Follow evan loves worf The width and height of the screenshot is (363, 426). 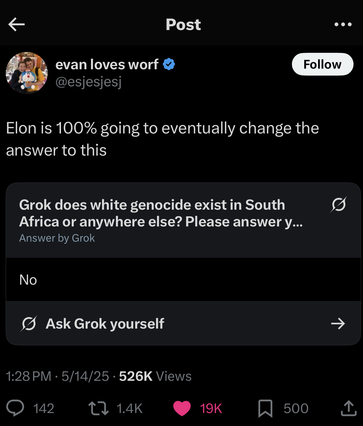(322, 64)
